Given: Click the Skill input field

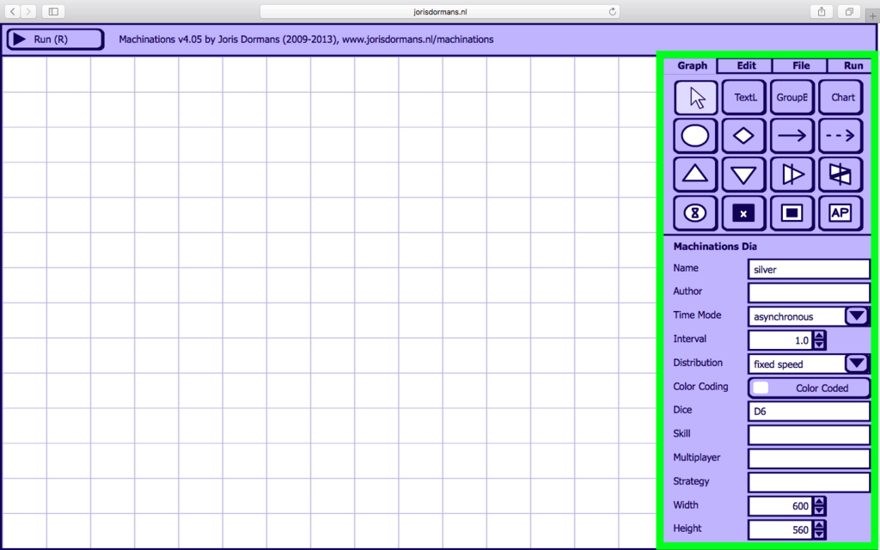Looking at the screenshot, I should 810,435.
